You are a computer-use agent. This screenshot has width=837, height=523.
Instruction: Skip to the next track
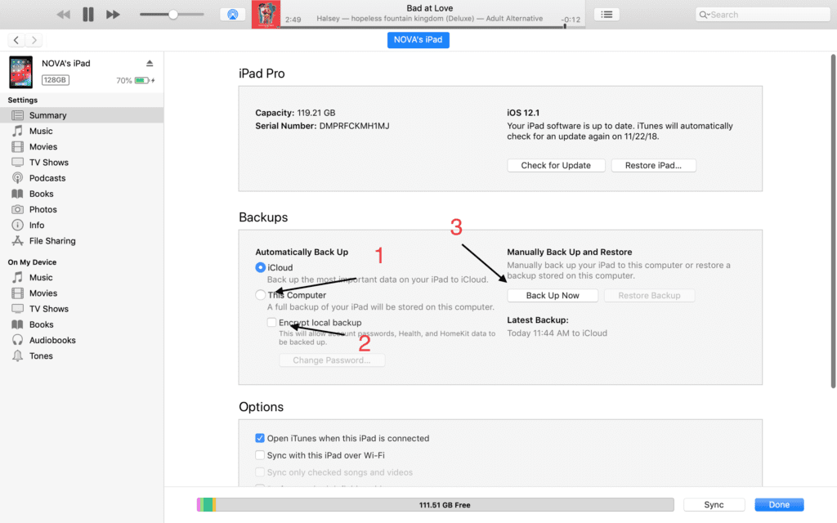coord(113,15)
